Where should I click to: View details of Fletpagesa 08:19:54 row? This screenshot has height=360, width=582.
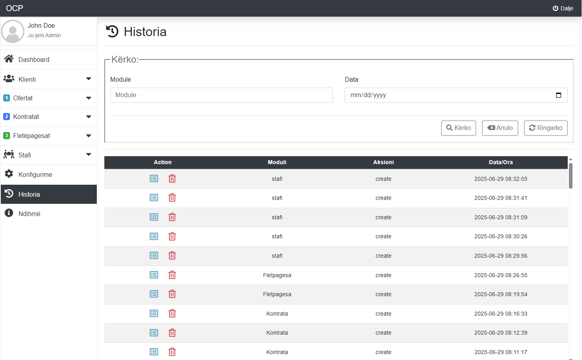point(154,294)
